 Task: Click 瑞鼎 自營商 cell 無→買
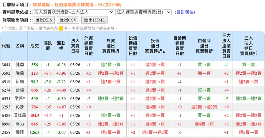204,73
